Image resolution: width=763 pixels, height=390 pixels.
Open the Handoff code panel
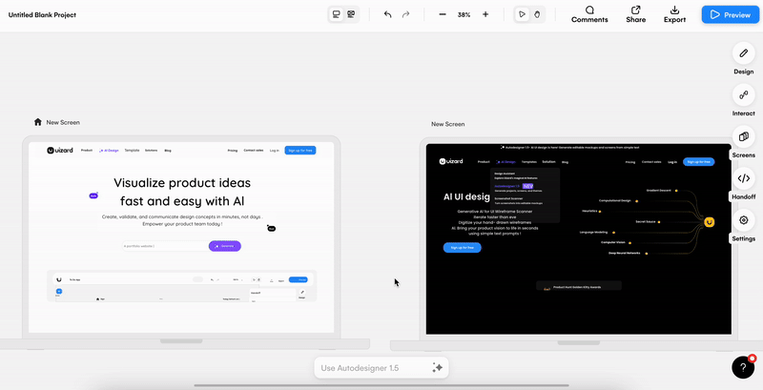click(744, 184)
